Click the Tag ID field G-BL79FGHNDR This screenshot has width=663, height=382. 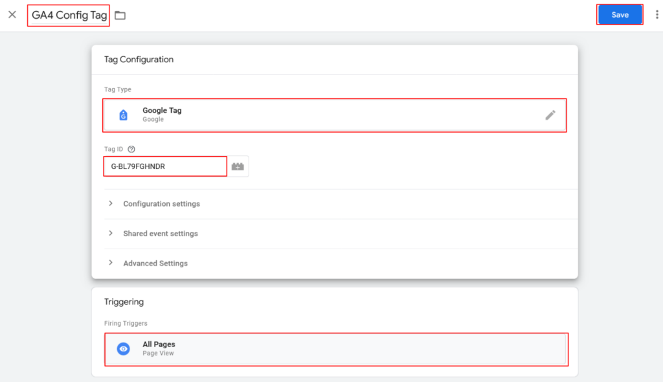pyautogui.click(x=165, y=166)
